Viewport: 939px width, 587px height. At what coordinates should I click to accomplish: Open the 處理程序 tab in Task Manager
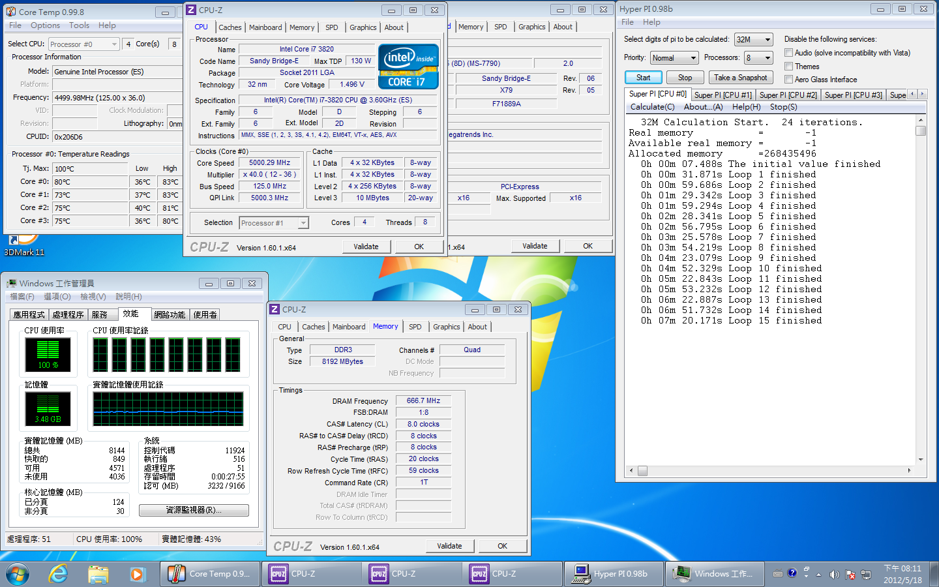(68, 314)
